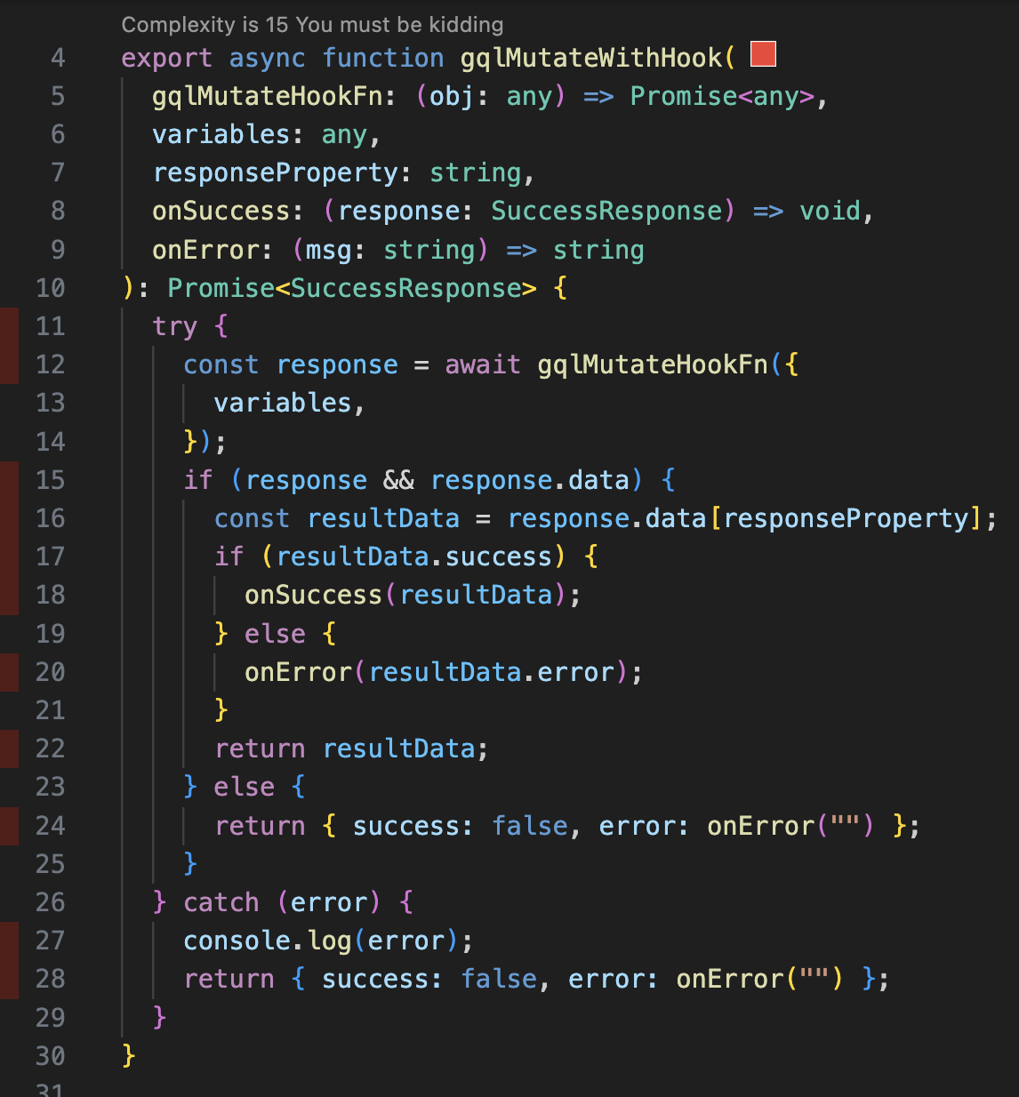1019x1097 pixels.
Task: Click 'responseProperty' parameter on line 7
Action: tap(276, 172)
